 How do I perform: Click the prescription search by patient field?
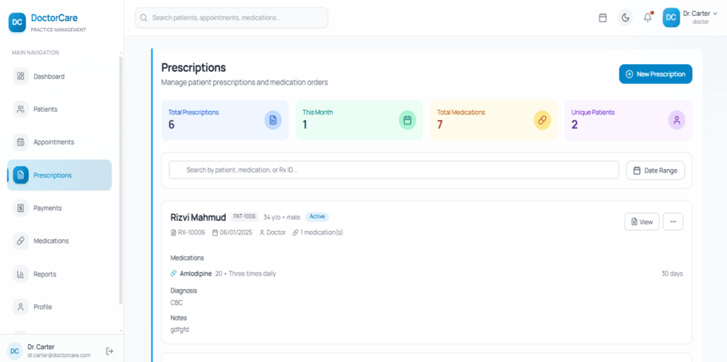(x=393, y=170)
